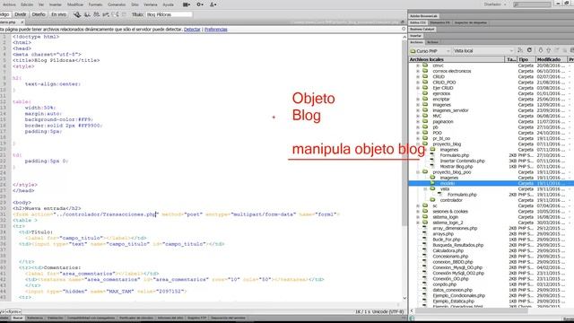Open the layout icon dropdown in menu bar
574x323 pixels.
pyautogui.click(x=187, y=4)
